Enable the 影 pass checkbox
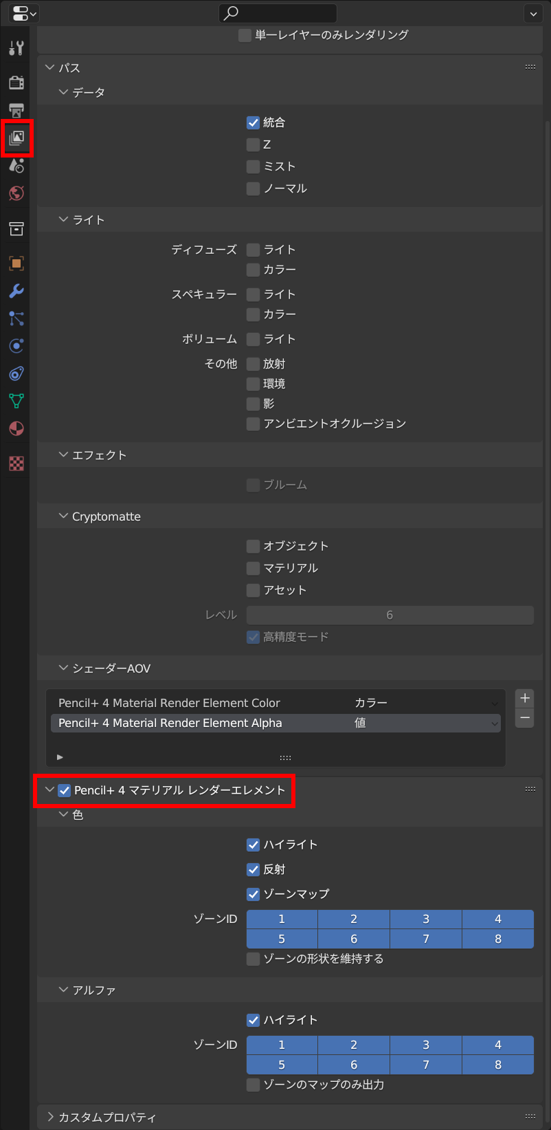The width and height of the screenshot is (551, 1130). [x=253, y=404]
